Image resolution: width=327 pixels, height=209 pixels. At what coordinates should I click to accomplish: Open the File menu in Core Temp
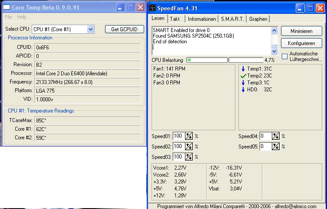(x=8, y=17)
